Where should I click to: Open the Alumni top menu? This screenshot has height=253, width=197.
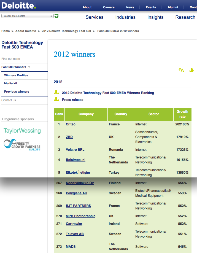pos(173,7)
